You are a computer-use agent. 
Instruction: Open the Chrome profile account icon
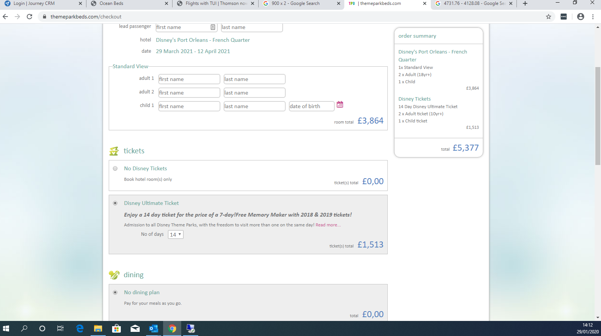point(581,17)
